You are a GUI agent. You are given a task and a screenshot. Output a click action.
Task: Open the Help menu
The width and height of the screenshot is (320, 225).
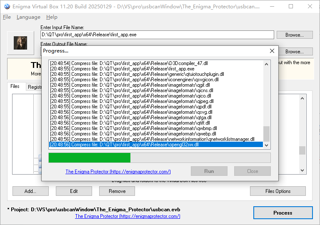pos(52,17)
